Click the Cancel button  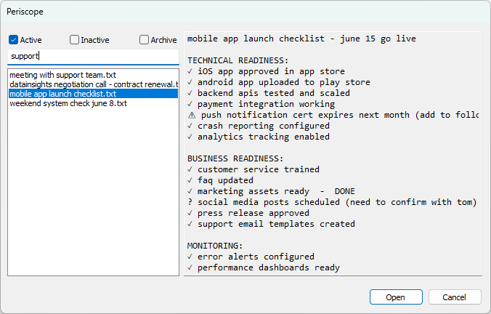(x=455, y=297)
